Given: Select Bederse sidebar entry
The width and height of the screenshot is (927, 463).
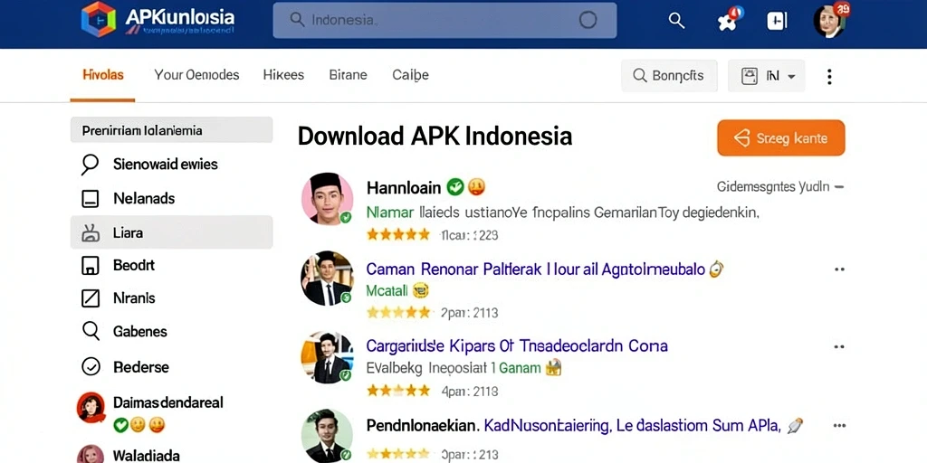Looking at the screenshot, I should [x=171, y=367].
